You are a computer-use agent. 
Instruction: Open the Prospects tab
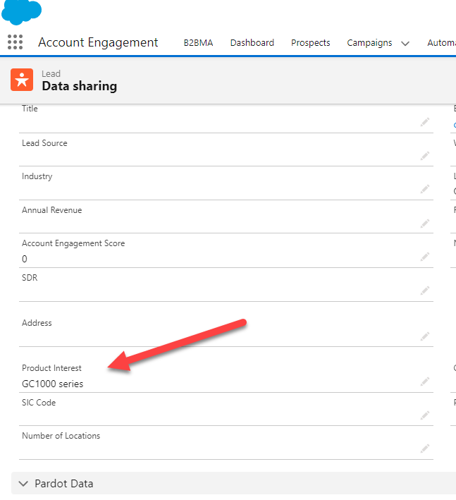pos(310,43)
